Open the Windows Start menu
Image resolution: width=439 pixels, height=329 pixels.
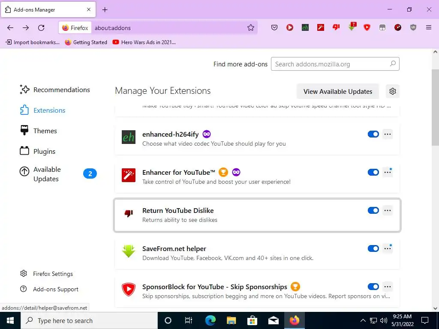coord(10,320)
